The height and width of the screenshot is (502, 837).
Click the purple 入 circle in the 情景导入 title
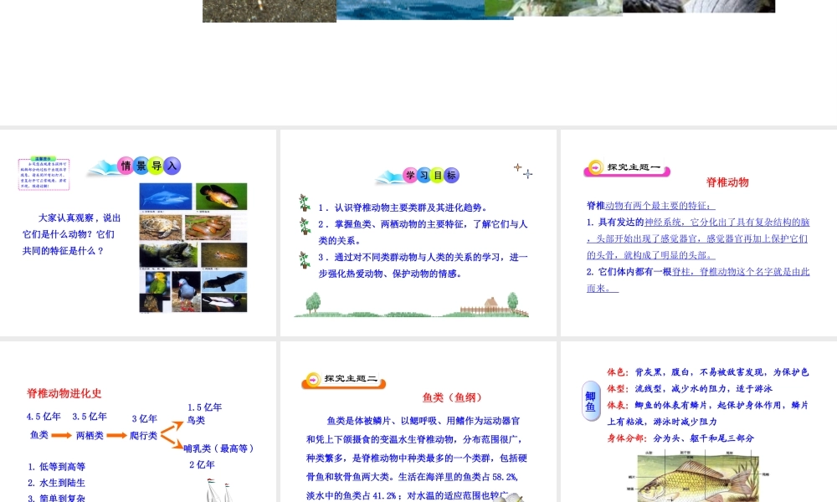point(172,166)
